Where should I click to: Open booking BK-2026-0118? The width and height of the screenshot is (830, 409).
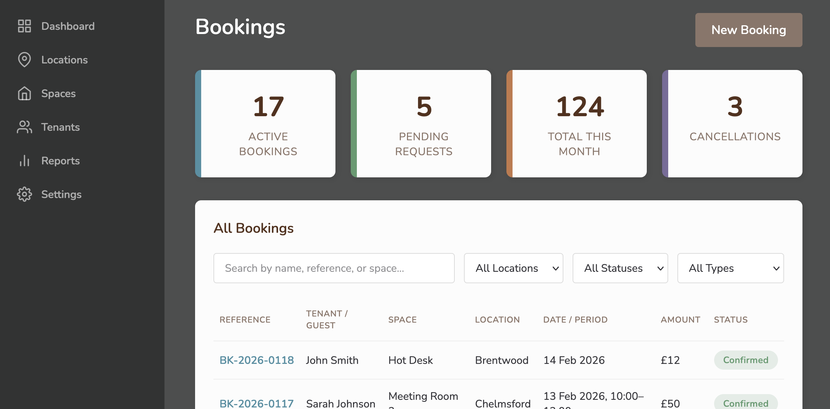point(257,360)
